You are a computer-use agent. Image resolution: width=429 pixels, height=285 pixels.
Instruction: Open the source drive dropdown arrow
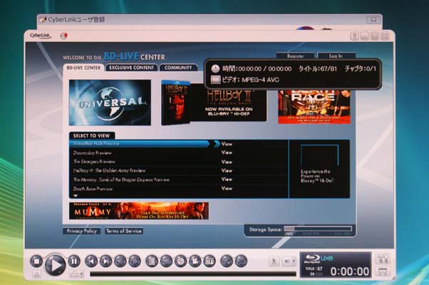coord(81,274)
